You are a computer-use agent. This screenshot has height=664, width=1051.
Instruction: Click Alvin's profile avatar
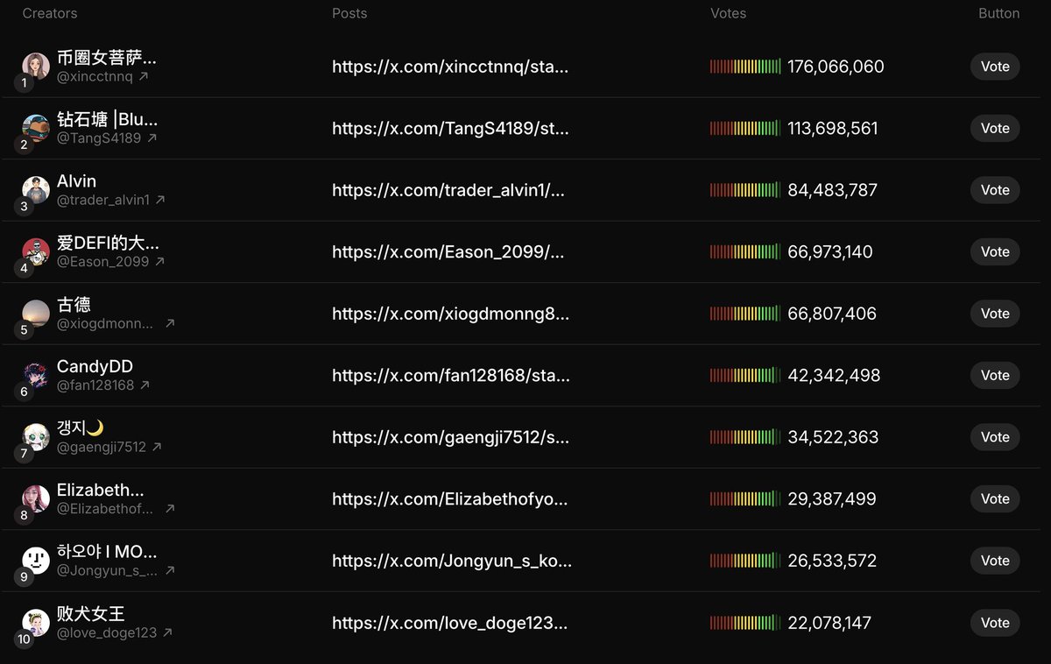(x=36, y=189)
